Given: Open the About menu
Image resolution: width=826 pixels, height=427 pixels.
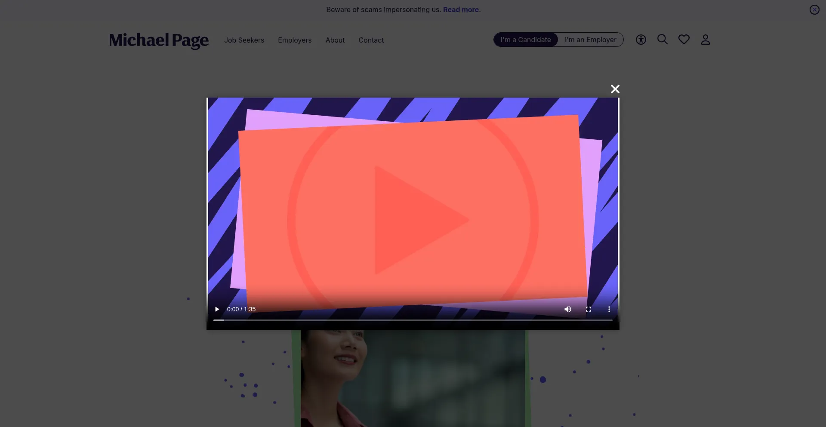Looking at the screenshot, I should click(x=335, y=40).
